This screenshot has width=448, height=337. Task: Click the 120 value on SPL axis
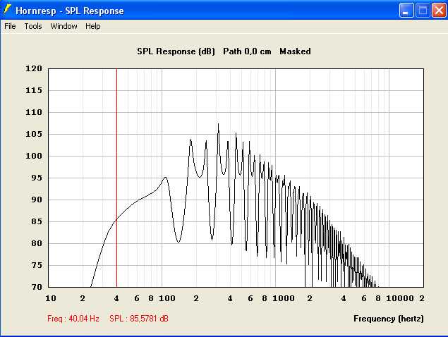34,68
